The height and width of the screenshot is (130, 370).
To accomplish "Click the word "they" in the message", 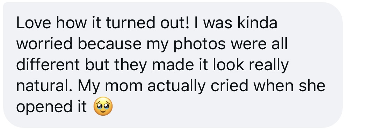I will 130,66.
